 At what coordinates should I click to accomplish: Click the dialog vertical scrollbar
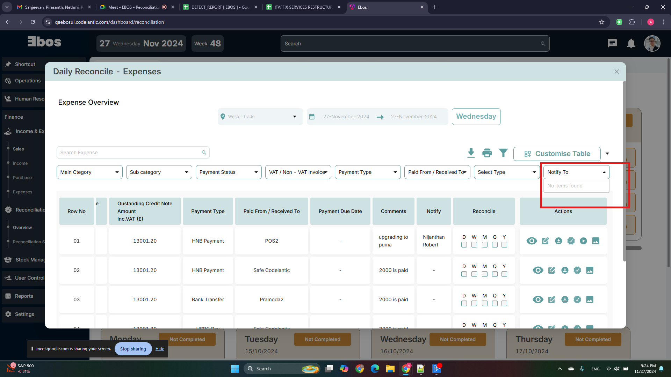[625, 171]
